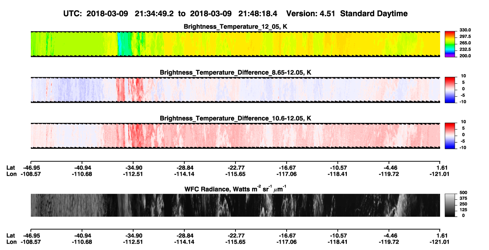Click the 'WFC Radiance, Watts m-2 sr-1 µm-1' title
The height and width of the screenshot is (250, 489).
(235, 189)
